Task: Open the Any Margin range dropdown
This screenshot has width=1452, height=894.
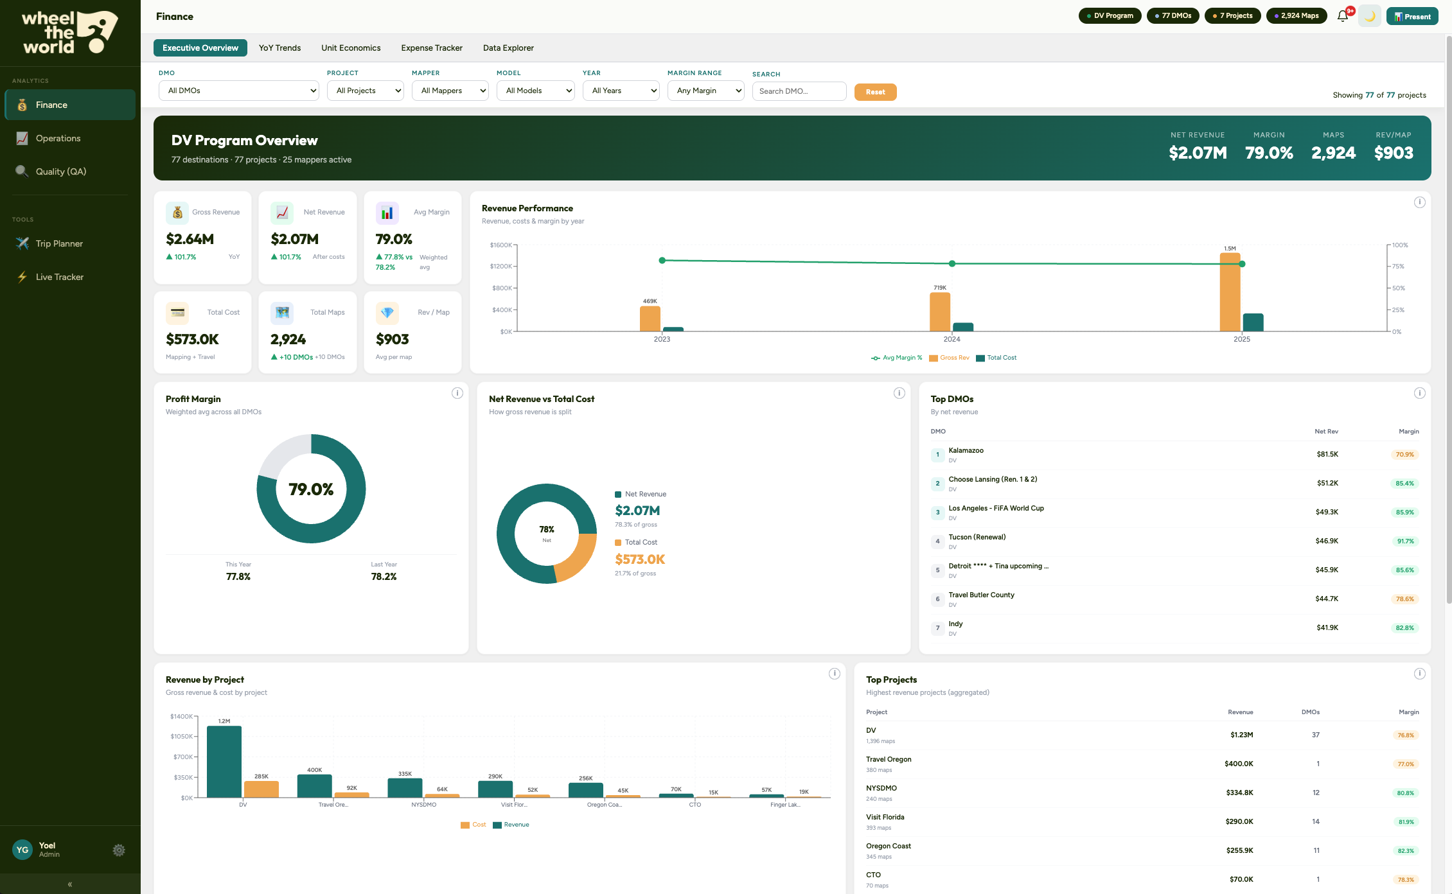Action: click(705, 91)
